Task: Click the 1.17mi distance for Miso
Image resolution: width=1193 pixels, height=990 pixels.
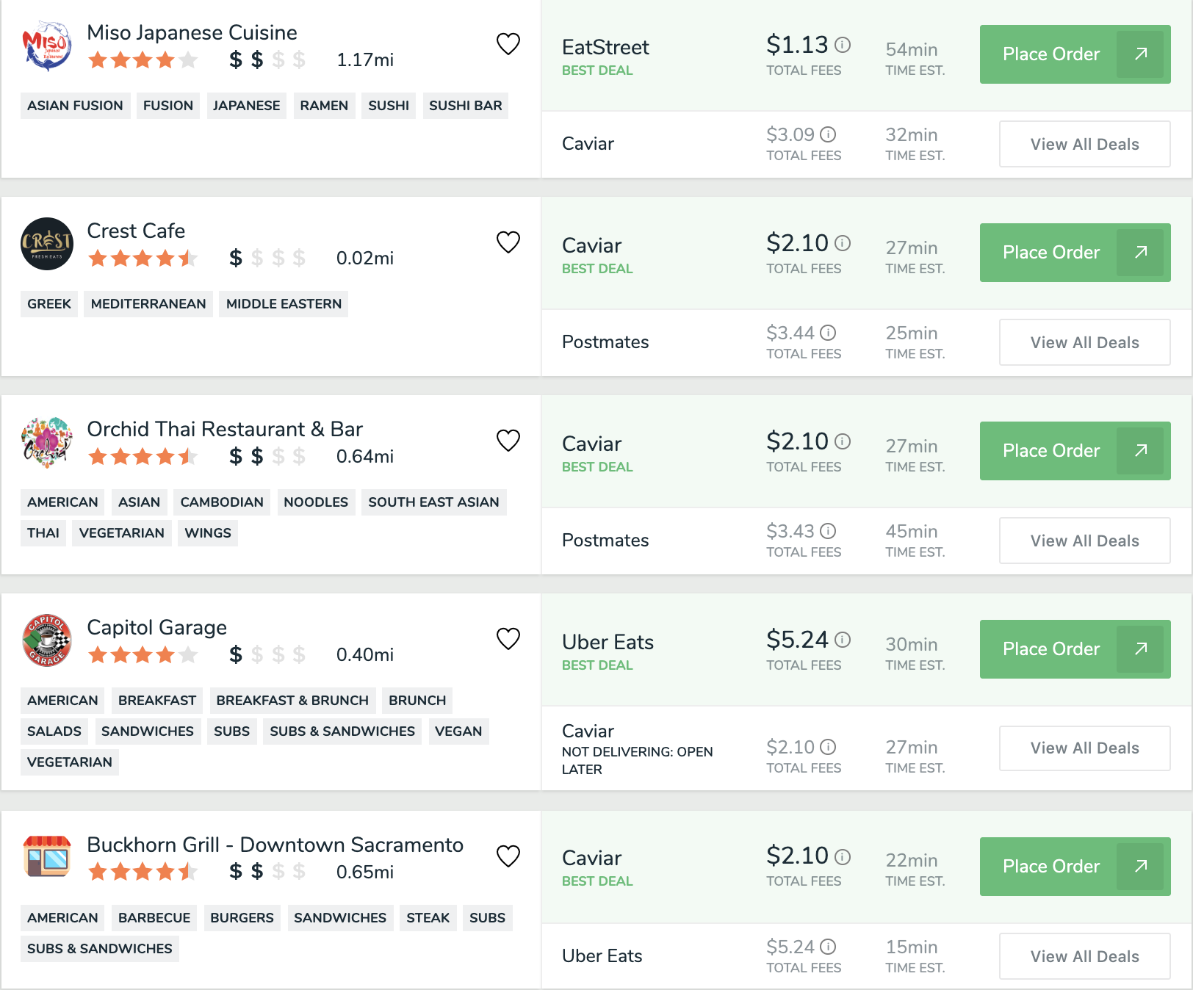Action: (x=365, y=60)
